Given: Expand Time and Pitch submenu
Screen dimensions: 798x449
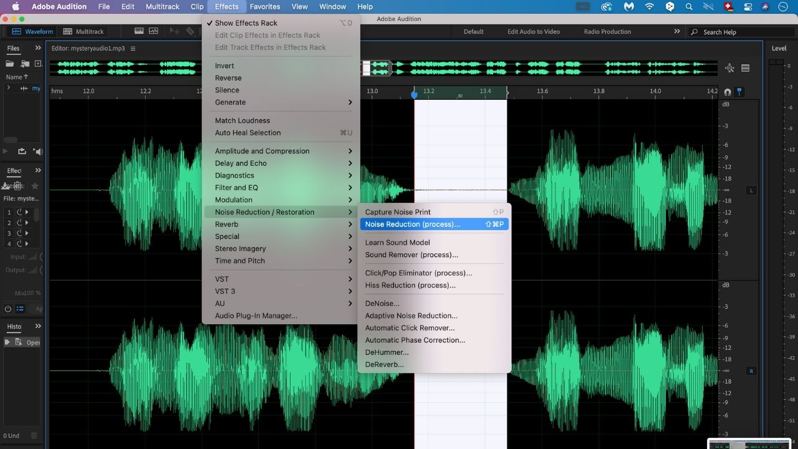Looking at the screenshot, I should coord(281,261).
